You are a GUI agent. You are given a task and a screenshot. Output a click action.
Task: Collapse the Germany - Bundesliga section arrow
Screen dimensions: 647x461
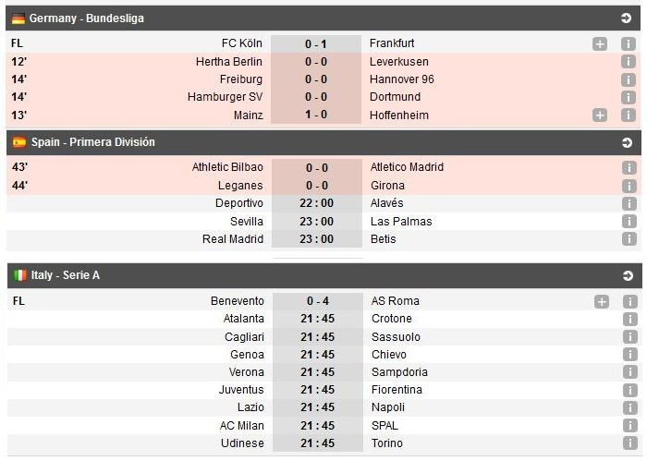pos(627,18)
